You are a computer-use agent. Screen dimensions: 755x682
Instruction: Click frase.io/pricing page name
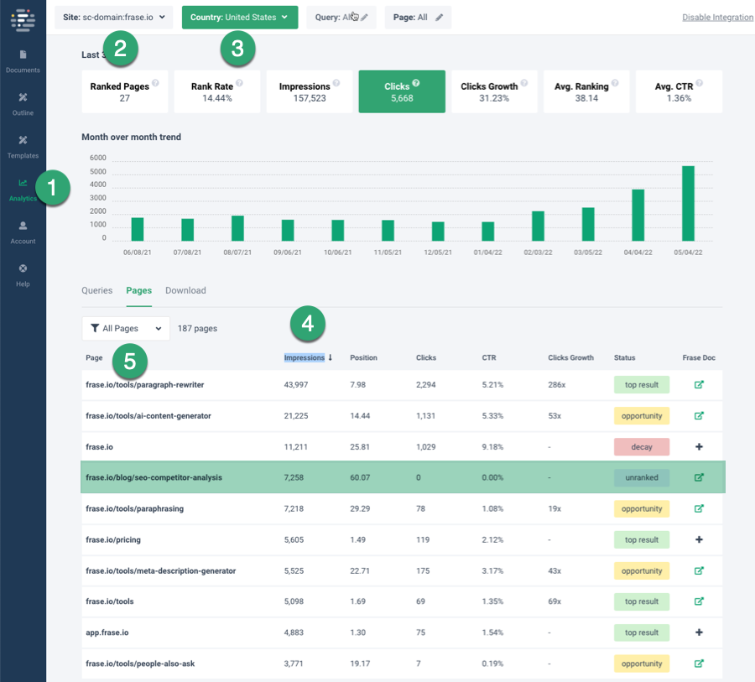[113, 539]
